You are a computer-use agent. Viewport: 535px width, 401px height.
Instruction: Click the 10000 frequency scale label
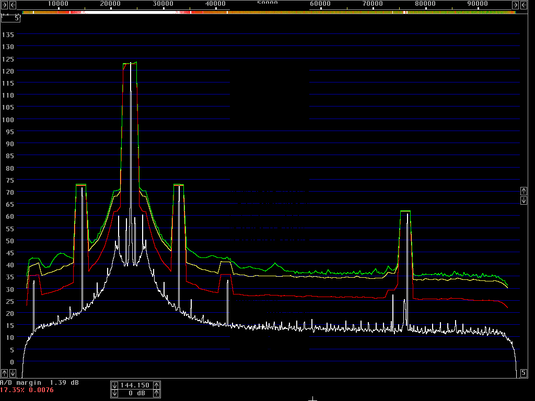click(x=58, y=4)
